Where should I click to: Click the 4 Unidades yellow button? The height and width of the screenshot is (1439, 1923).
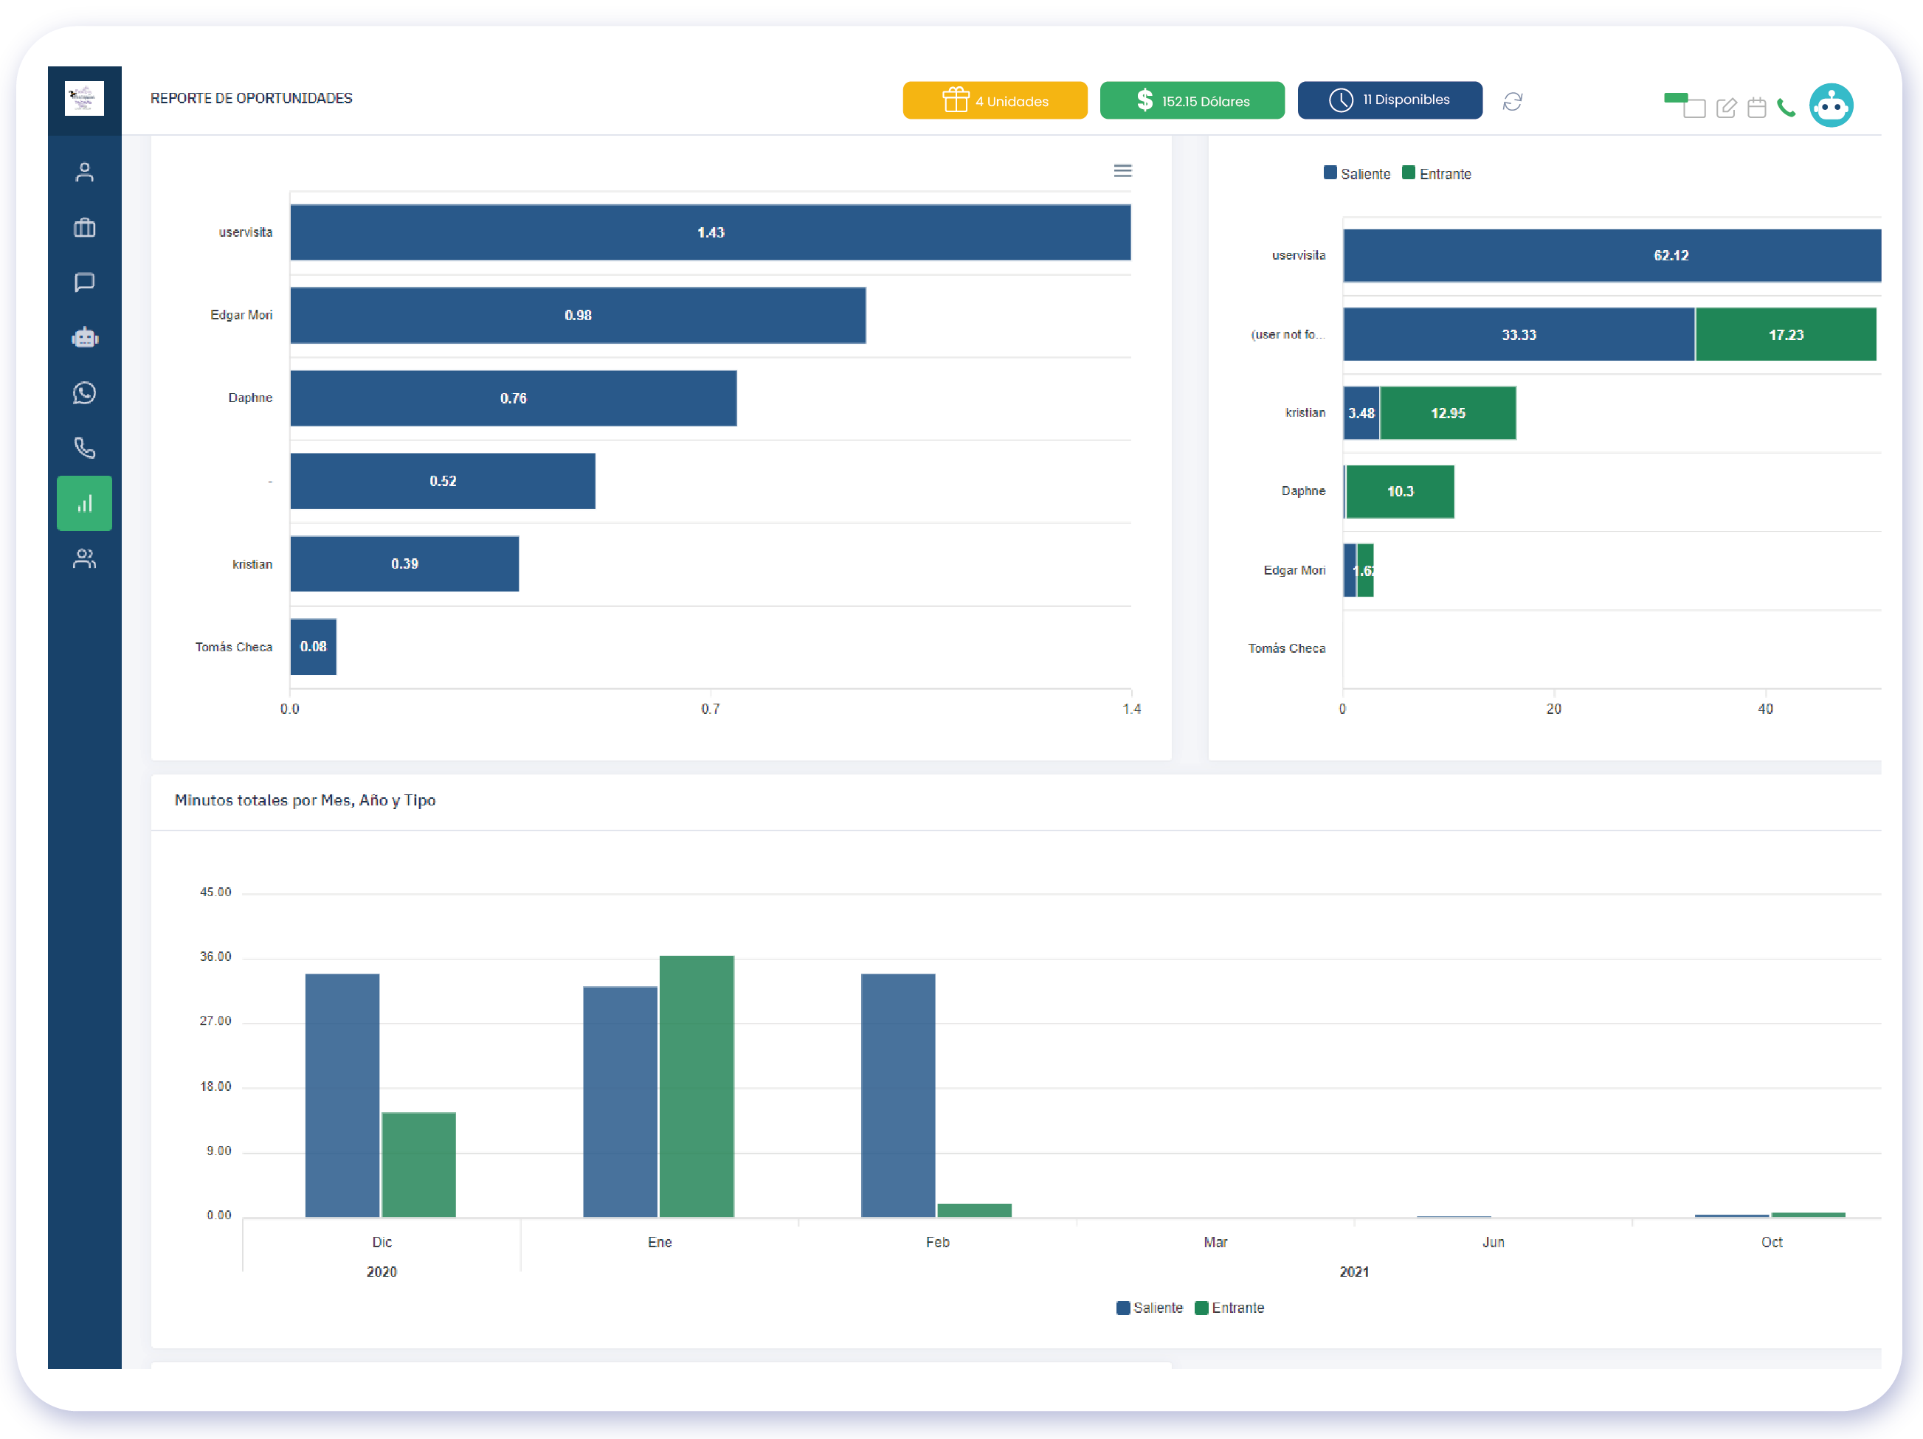pyautogui.click(x=995, y=101)
